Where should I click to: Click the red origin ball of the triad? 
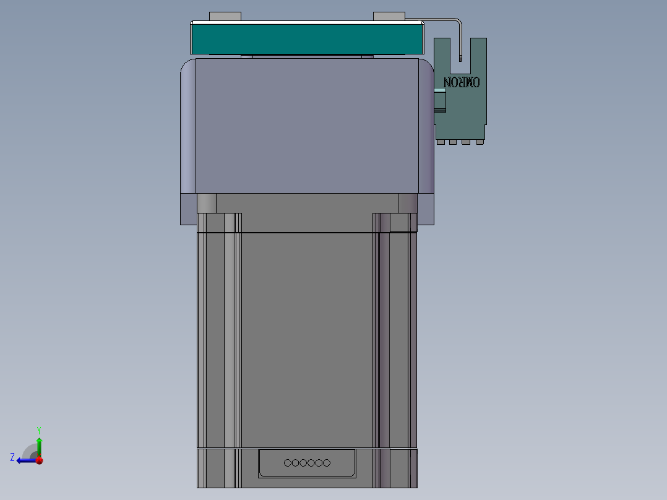point(40,460)
